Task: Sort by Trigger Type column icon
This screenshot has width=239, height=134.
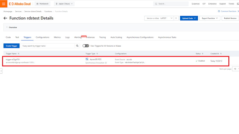Action: (97, 54)
